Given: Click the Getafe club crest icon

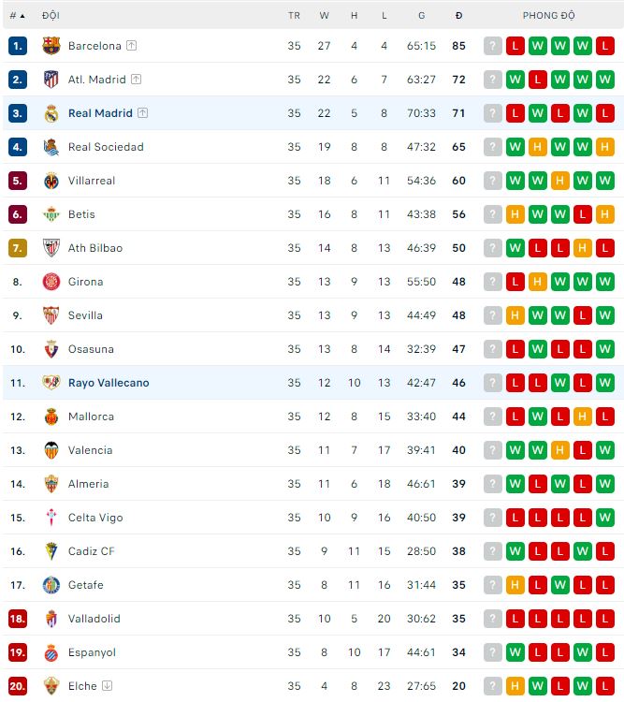Looking at the screenshot, I should [x=51, y=585].
